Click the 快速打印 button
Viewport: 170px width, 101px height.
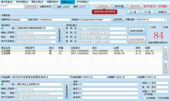coord(162,12)
